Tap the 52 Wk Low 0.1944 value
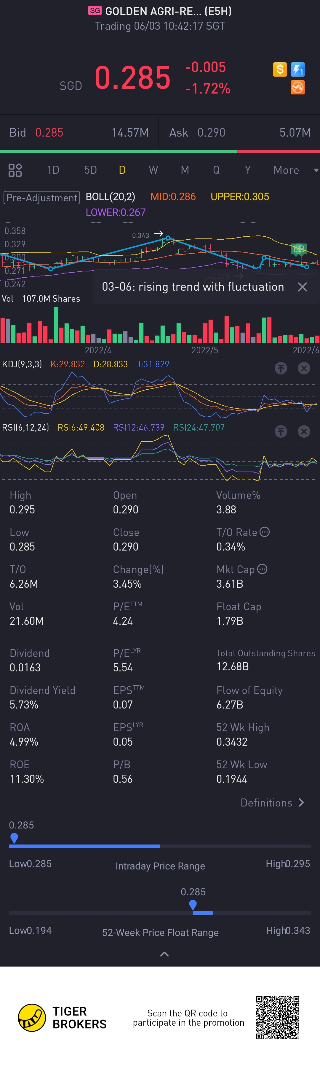This screenshot has height=1069, width=320. tap(232, 779)
